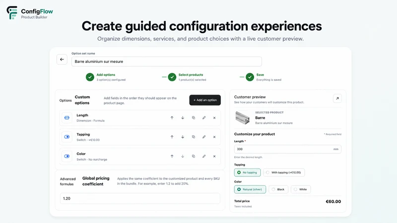Click the Barre product thumbnail
The width and height of the screenshot is (397, 223).
[242, 118]
